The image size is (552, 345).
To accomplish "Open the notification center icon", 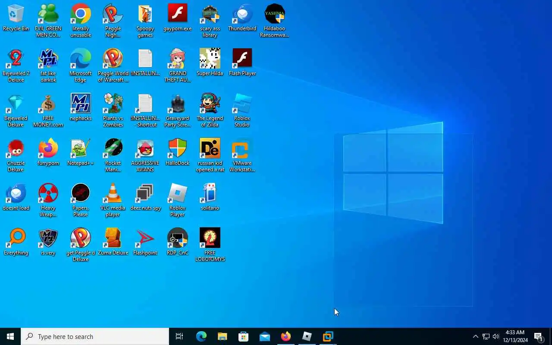I will 539,336.
